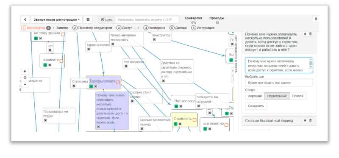
Task: Go to step of 'Сколько бесплатный период' panel answer
Action: pyautogui.click(x=305, y=120)
